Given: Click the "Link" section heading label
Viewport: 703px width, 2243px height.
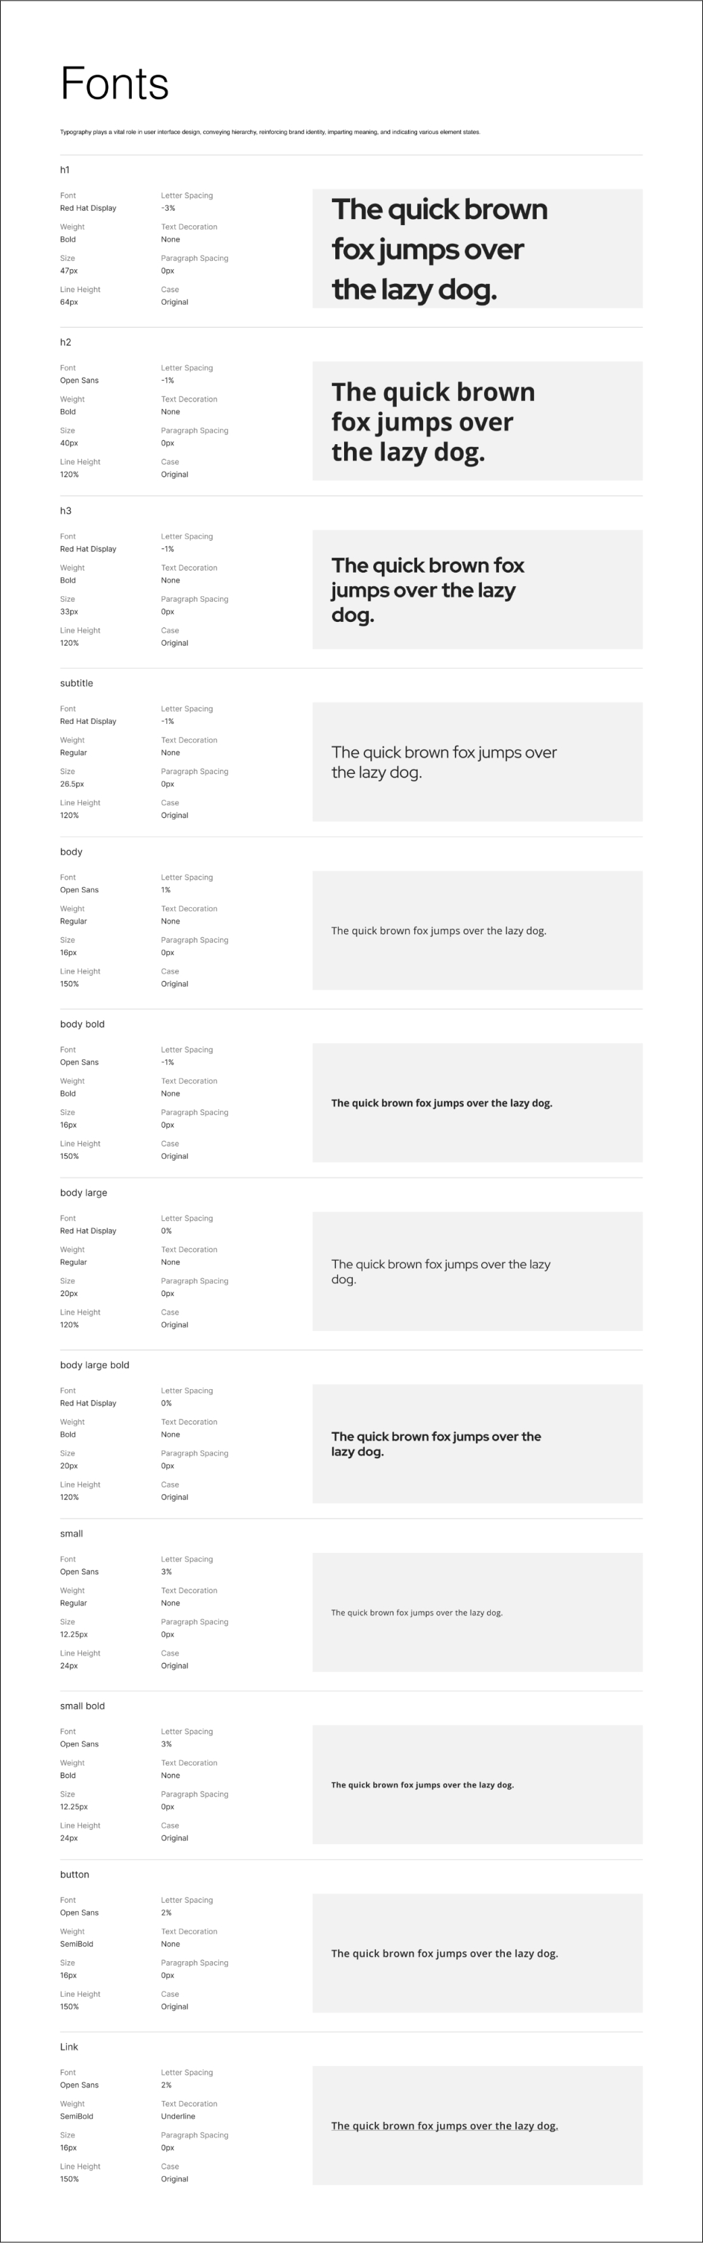Looking at the screenshot, I should pos(69,2047).
